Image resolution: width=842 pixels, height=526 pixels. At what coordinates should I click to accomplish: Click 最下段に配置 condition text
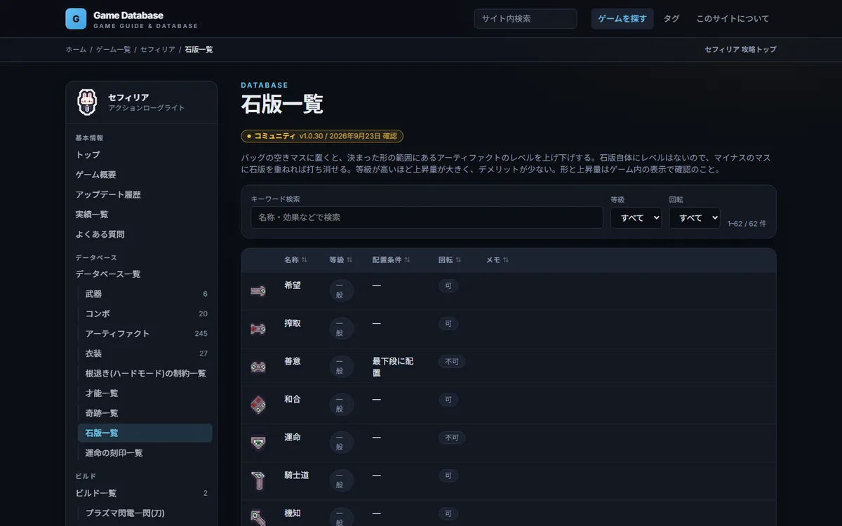click(x=393, y=367)
